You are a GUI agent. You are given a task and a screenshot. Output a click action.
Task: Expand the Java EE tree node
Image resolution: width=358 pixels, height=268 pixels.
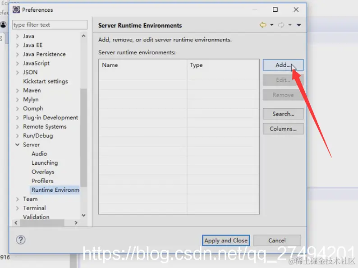pyautogui.click(x=17, y=45)
